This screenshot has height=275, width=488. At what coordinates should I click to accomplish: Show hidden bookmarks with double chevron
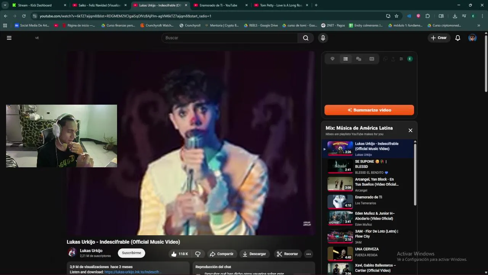coord(478,26)
